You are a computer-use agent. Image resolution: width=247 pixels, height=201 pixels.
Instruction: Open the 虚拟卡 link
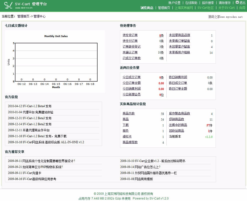(x=127, y=136)
